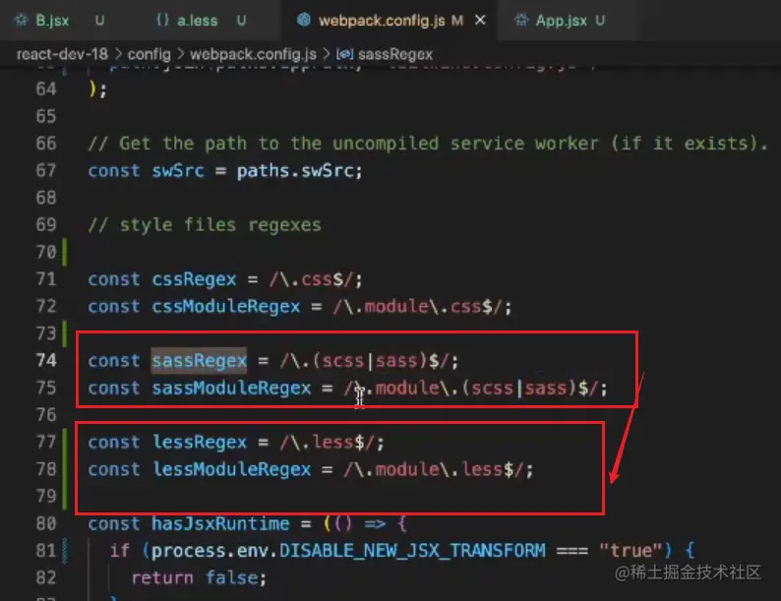Click 'return false;' on line 82
The height and width of the screenshot is (601, 781).
(x=200, y=577)
